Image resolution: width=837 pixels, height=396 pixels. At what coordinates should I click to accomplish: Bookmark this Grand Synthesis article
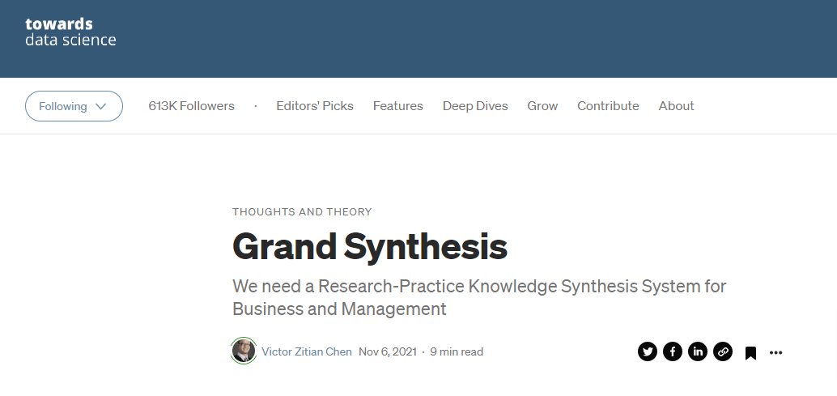pyautogui.click(x=750, y=352)
